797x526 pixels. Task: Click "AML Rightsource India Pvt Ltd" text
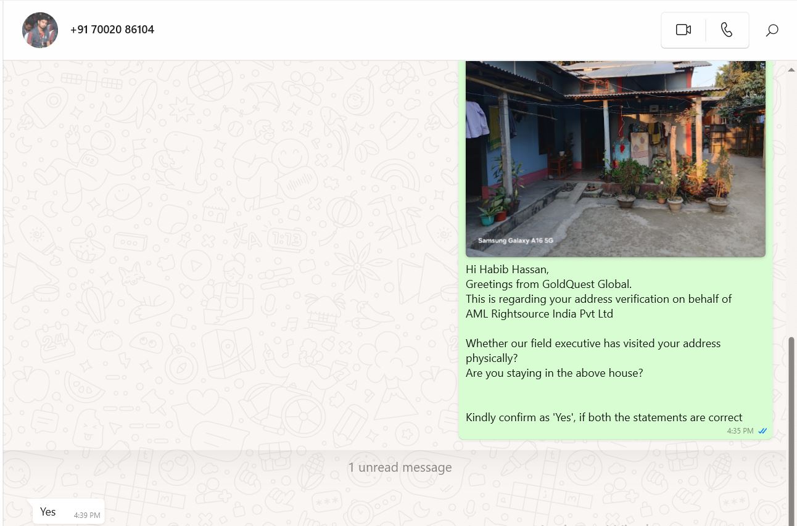539,314
